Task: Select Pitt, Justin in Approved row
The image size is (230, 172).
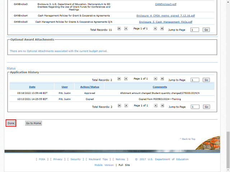Action: click(x=65, y=93)
